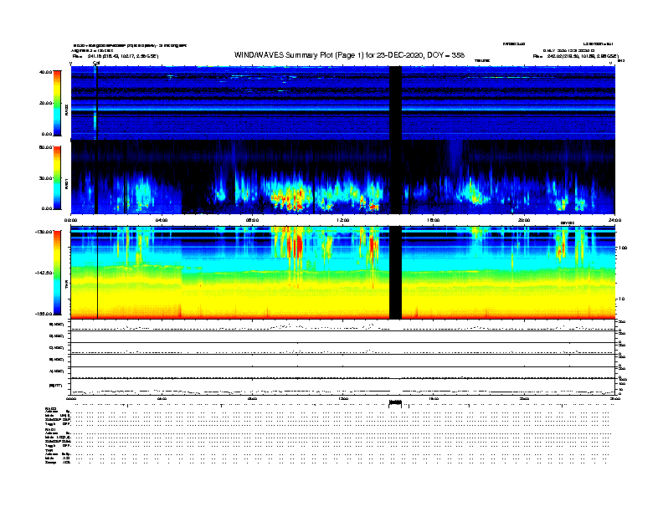Click the RAD1 vertical axis label

point(67,183)
